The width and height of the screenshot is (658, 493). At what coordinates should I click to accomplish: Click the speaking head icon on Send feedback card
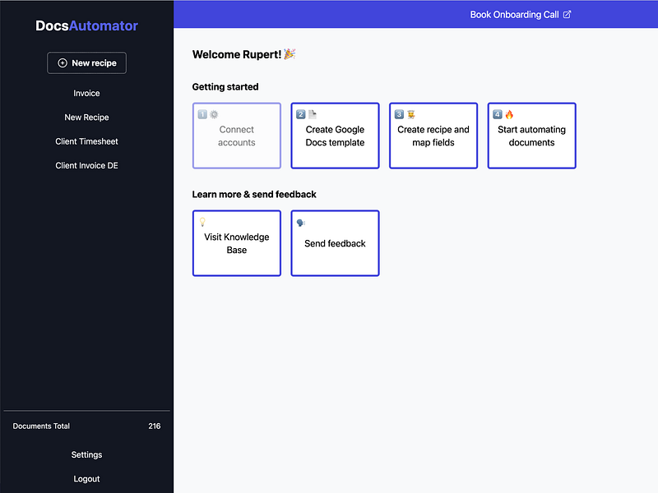click(301, 223)
